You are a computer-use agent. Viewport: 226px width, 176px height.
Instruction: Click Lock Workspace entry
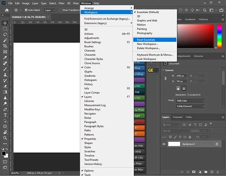[155, 59]
